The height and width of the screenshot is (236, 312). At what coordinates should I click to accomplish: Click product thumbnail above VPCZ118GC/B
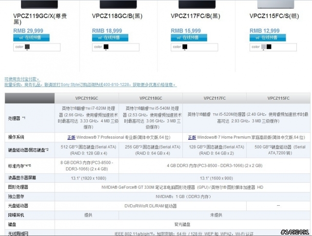(118, 4)
